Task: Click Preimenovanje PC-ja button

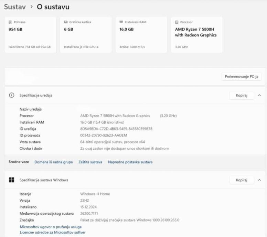Action: pos(241,76)
